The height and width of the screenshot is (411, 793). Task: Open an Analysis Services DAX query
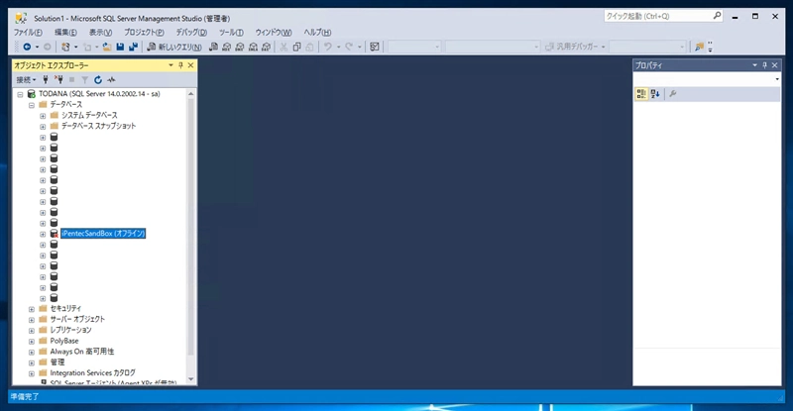click(x=266, y=47)
